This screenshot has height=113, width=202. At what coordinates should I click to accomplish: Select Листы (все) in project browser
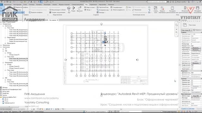point(6,91)
